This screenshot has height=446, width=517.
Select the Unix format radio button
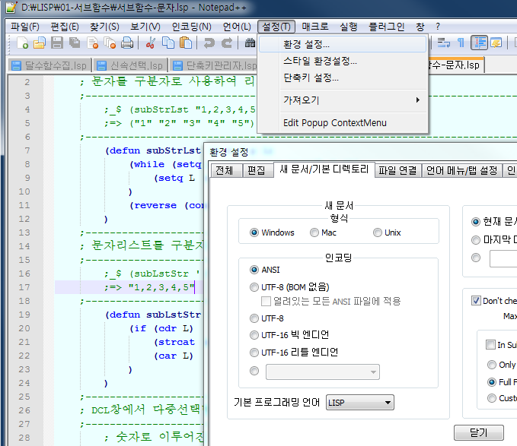[378, 232]
